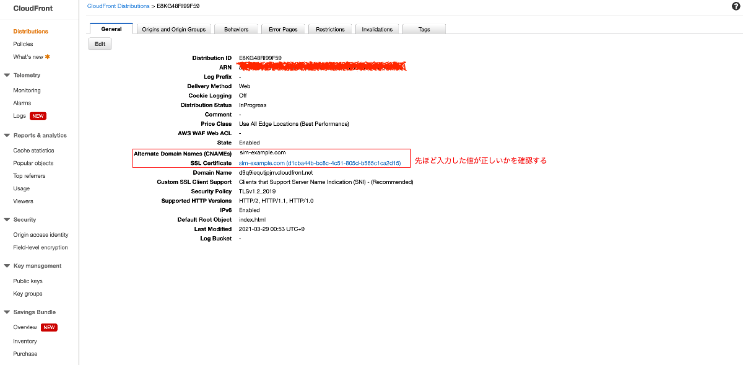The height and width of the screenshot is (365, 743).
Task: Open Key groups under Key management
Action: [x=28, y=294]
